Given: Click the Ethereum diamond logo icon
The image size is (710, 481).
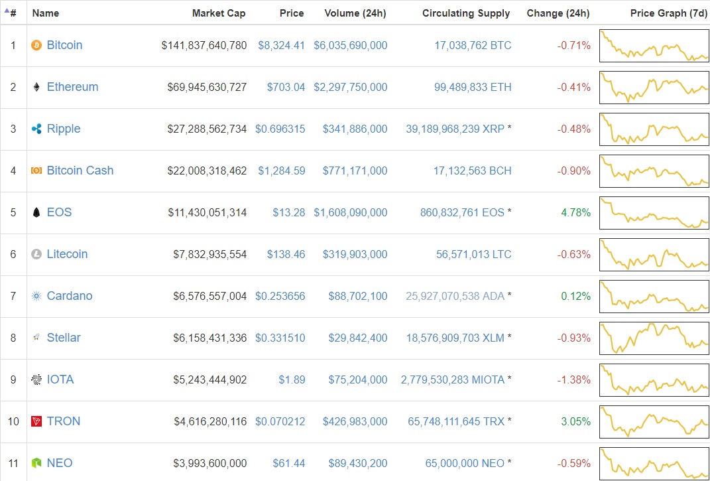Looking at the screenshot, I should pyautogui.click(x=36, y=87).
